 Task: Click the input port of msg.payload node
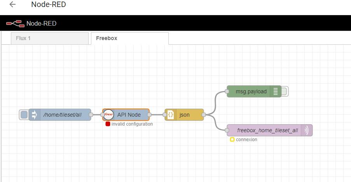point(227,91)
